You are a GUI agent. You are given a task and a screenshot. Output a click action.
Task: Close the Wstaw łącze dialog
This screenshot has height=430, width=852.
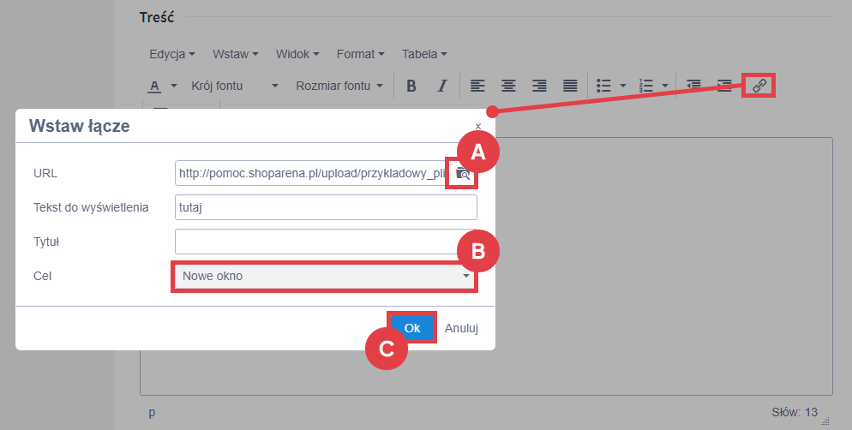(x=478, y=127)
